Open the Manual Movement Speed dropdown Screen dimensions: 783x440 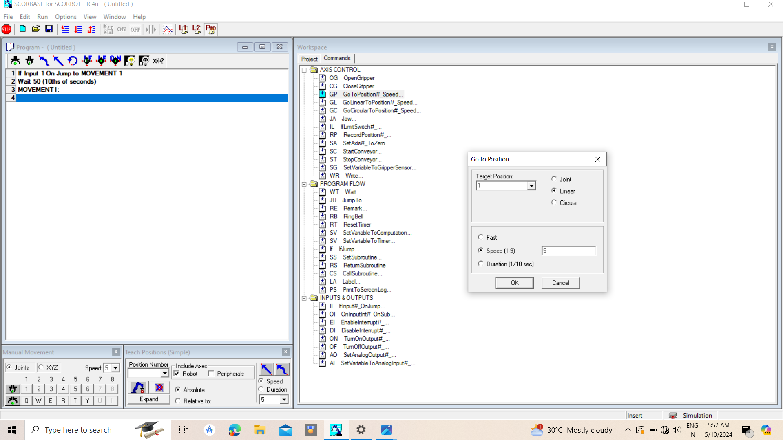click(x=115, y=368)
